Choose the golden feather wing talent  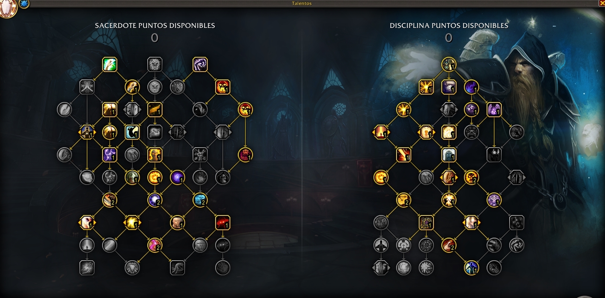coord(155,110)
